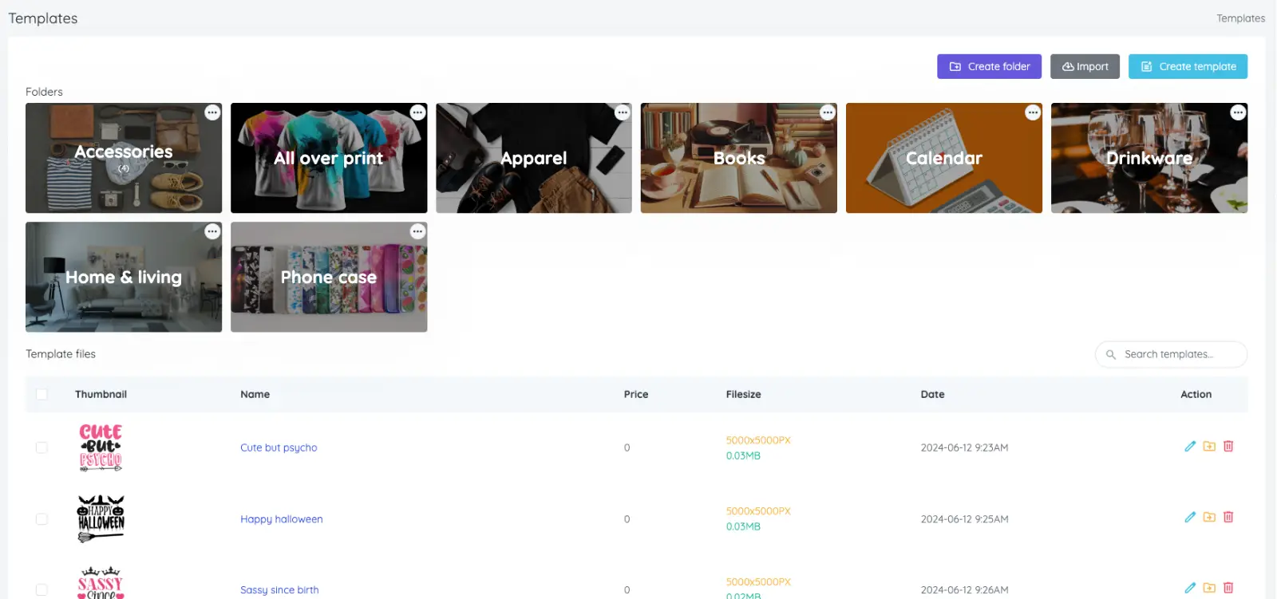
Task: Click the Create folder button
Action: click(990, 66)
